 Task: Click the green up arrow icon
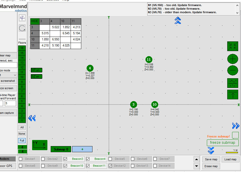click(x=233, y=95)
